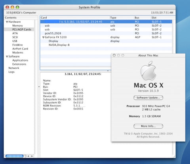The image size is (190, 164).
Task: Click sidebar scroll left arrow
Action: pyautogui.click(x=28, y=156)
